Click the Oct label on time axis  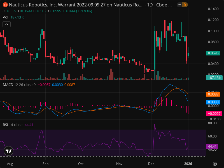coord(81,164)
